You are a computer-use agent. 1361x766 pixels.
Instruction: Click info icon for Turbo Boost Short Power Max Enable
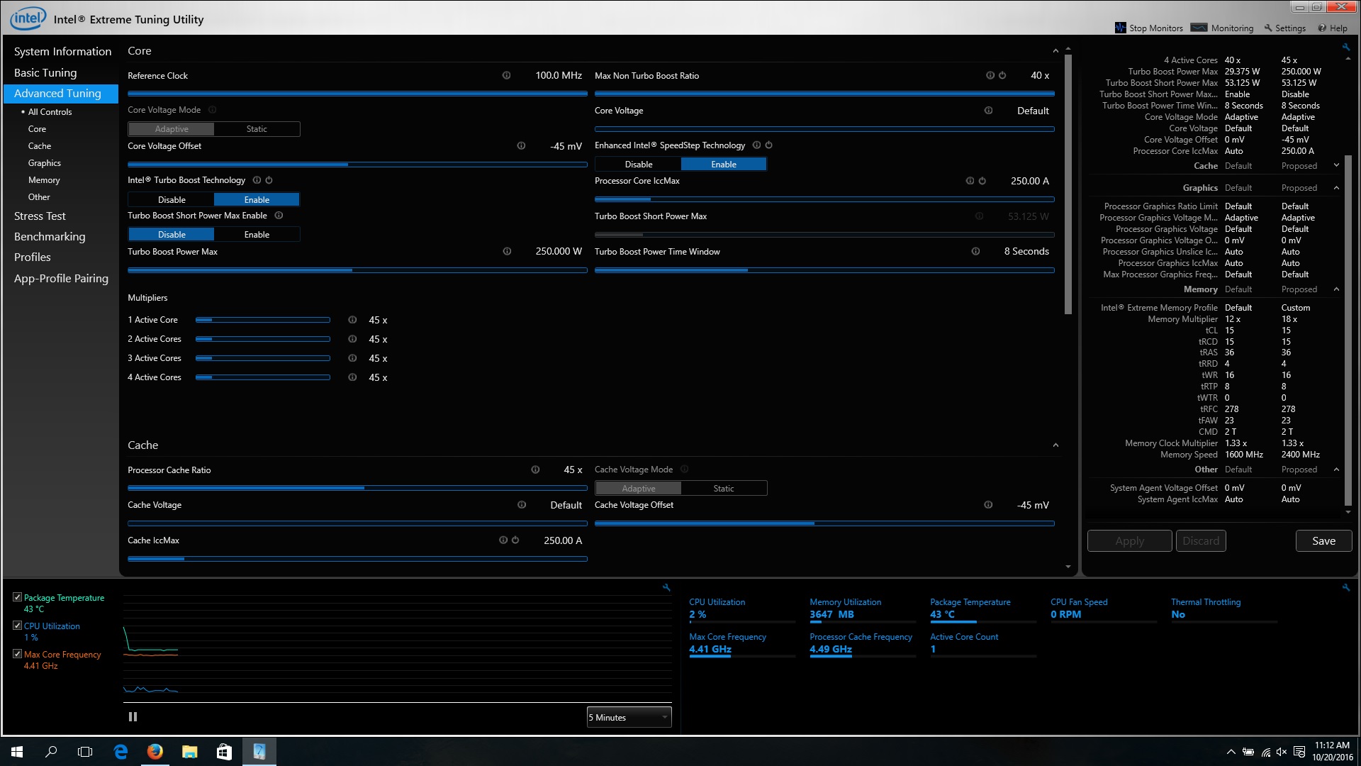tap(279, 216)
